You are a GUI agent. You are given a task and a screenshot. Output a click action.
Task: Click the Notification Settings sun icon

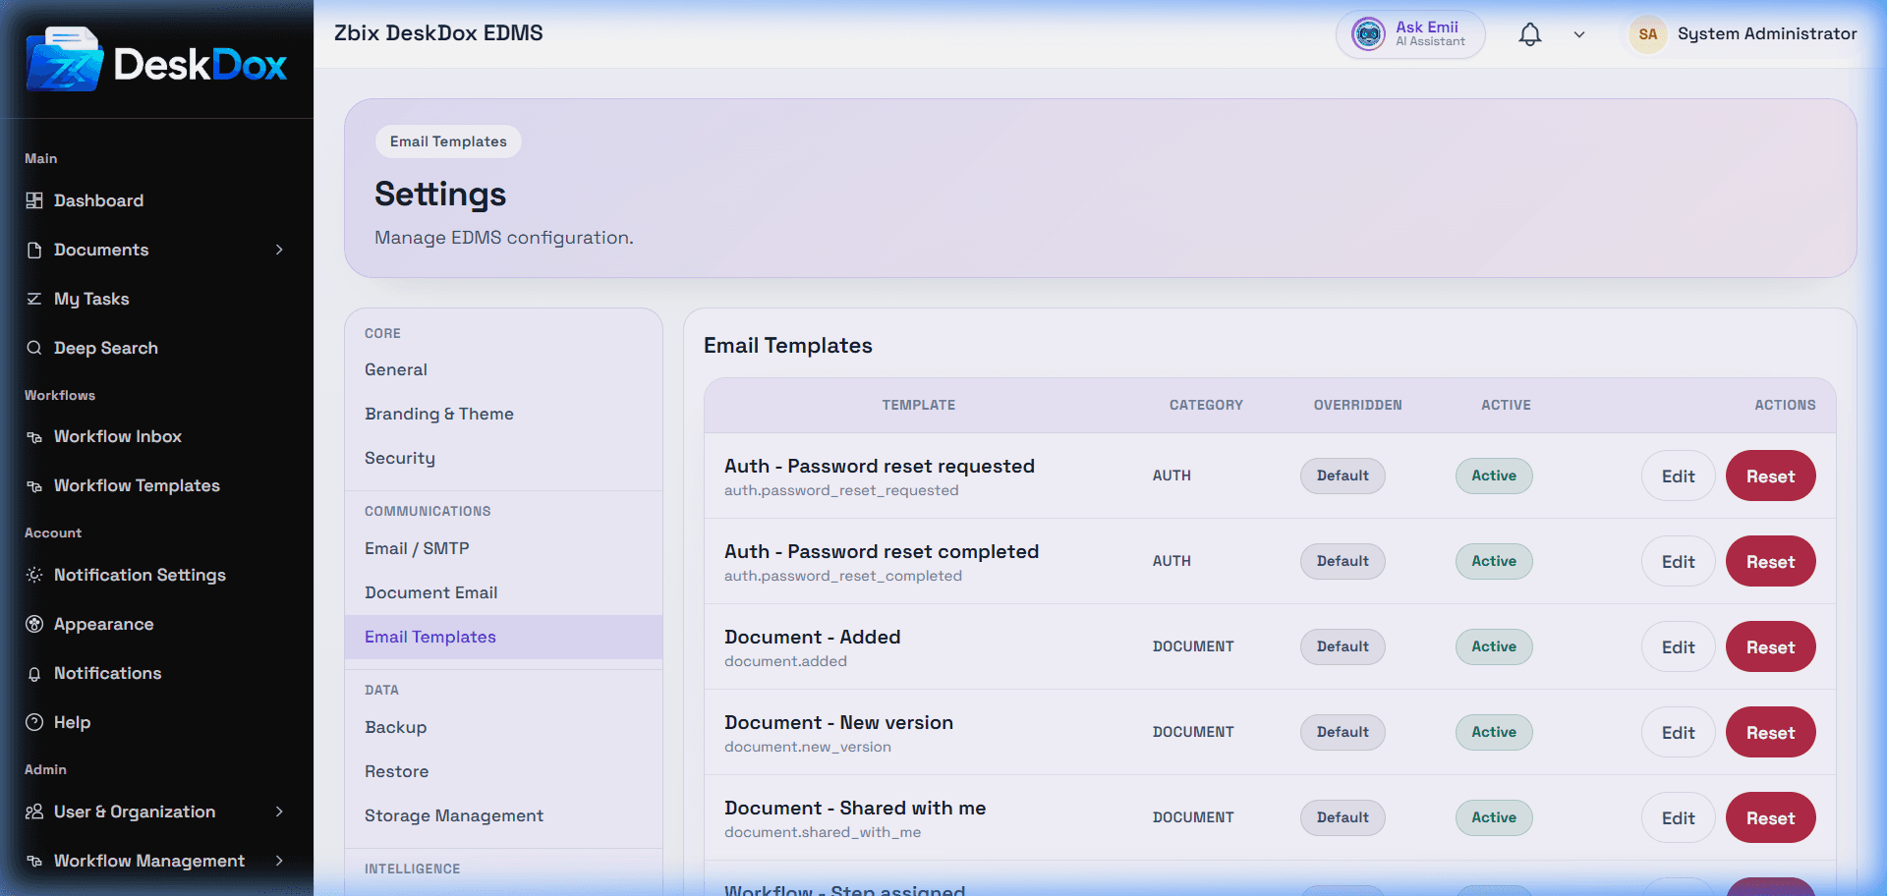(34, 575)
